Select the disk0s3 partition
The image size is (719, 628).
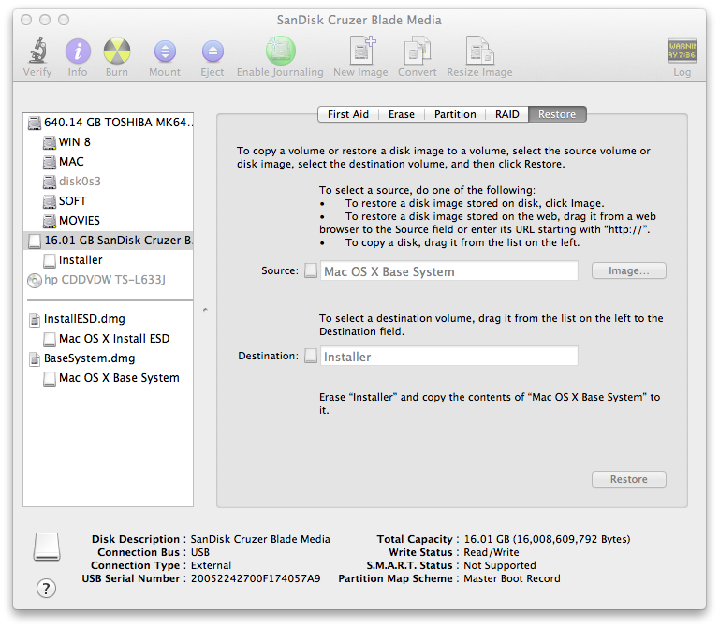[x=109, y=182]
